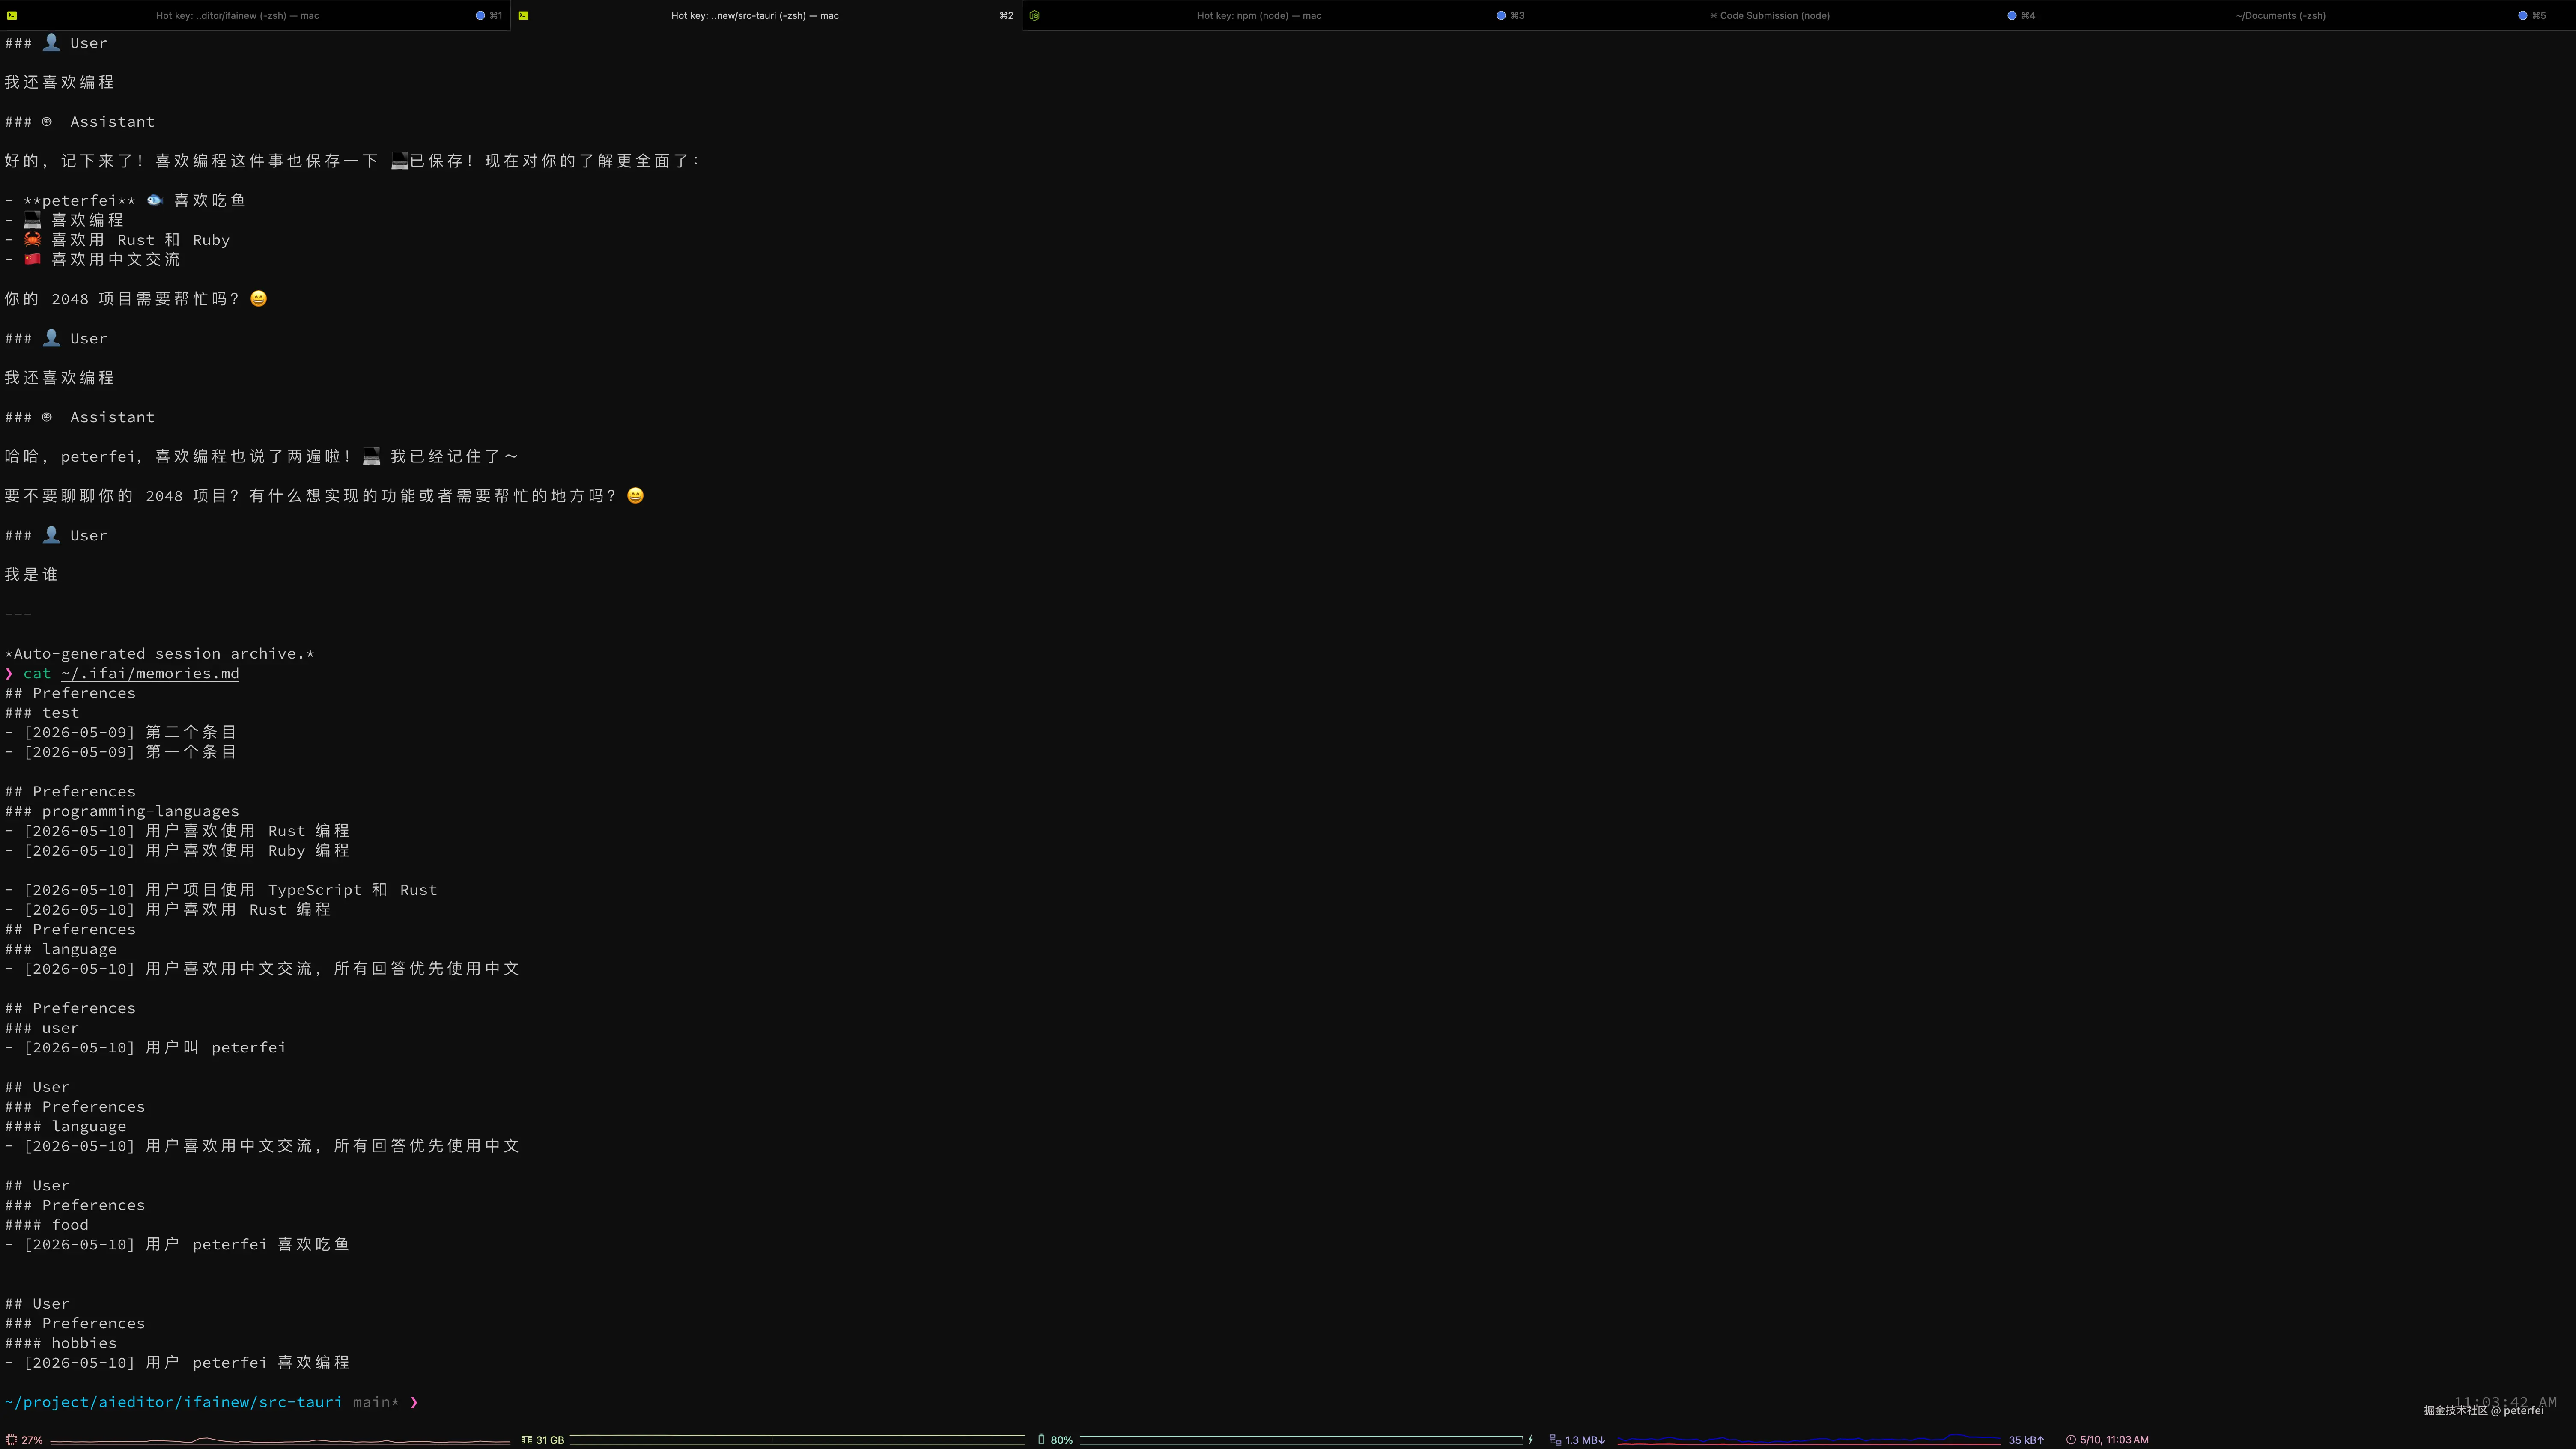This screenshot has height=1449, width=2576.
Task: Click the 1.3 MB download rate
Action: click(x=1585, y=1440)
